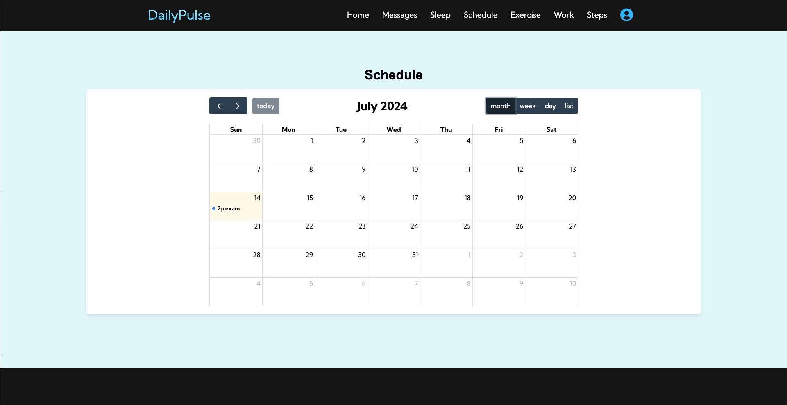Viewport: 787px width, 405px height.
Task: Open the user profile icon
Action: click(626, 15)
